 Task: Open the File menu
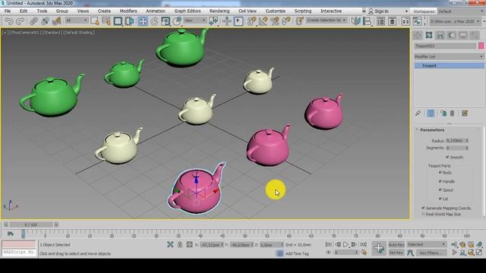[8, 11]
